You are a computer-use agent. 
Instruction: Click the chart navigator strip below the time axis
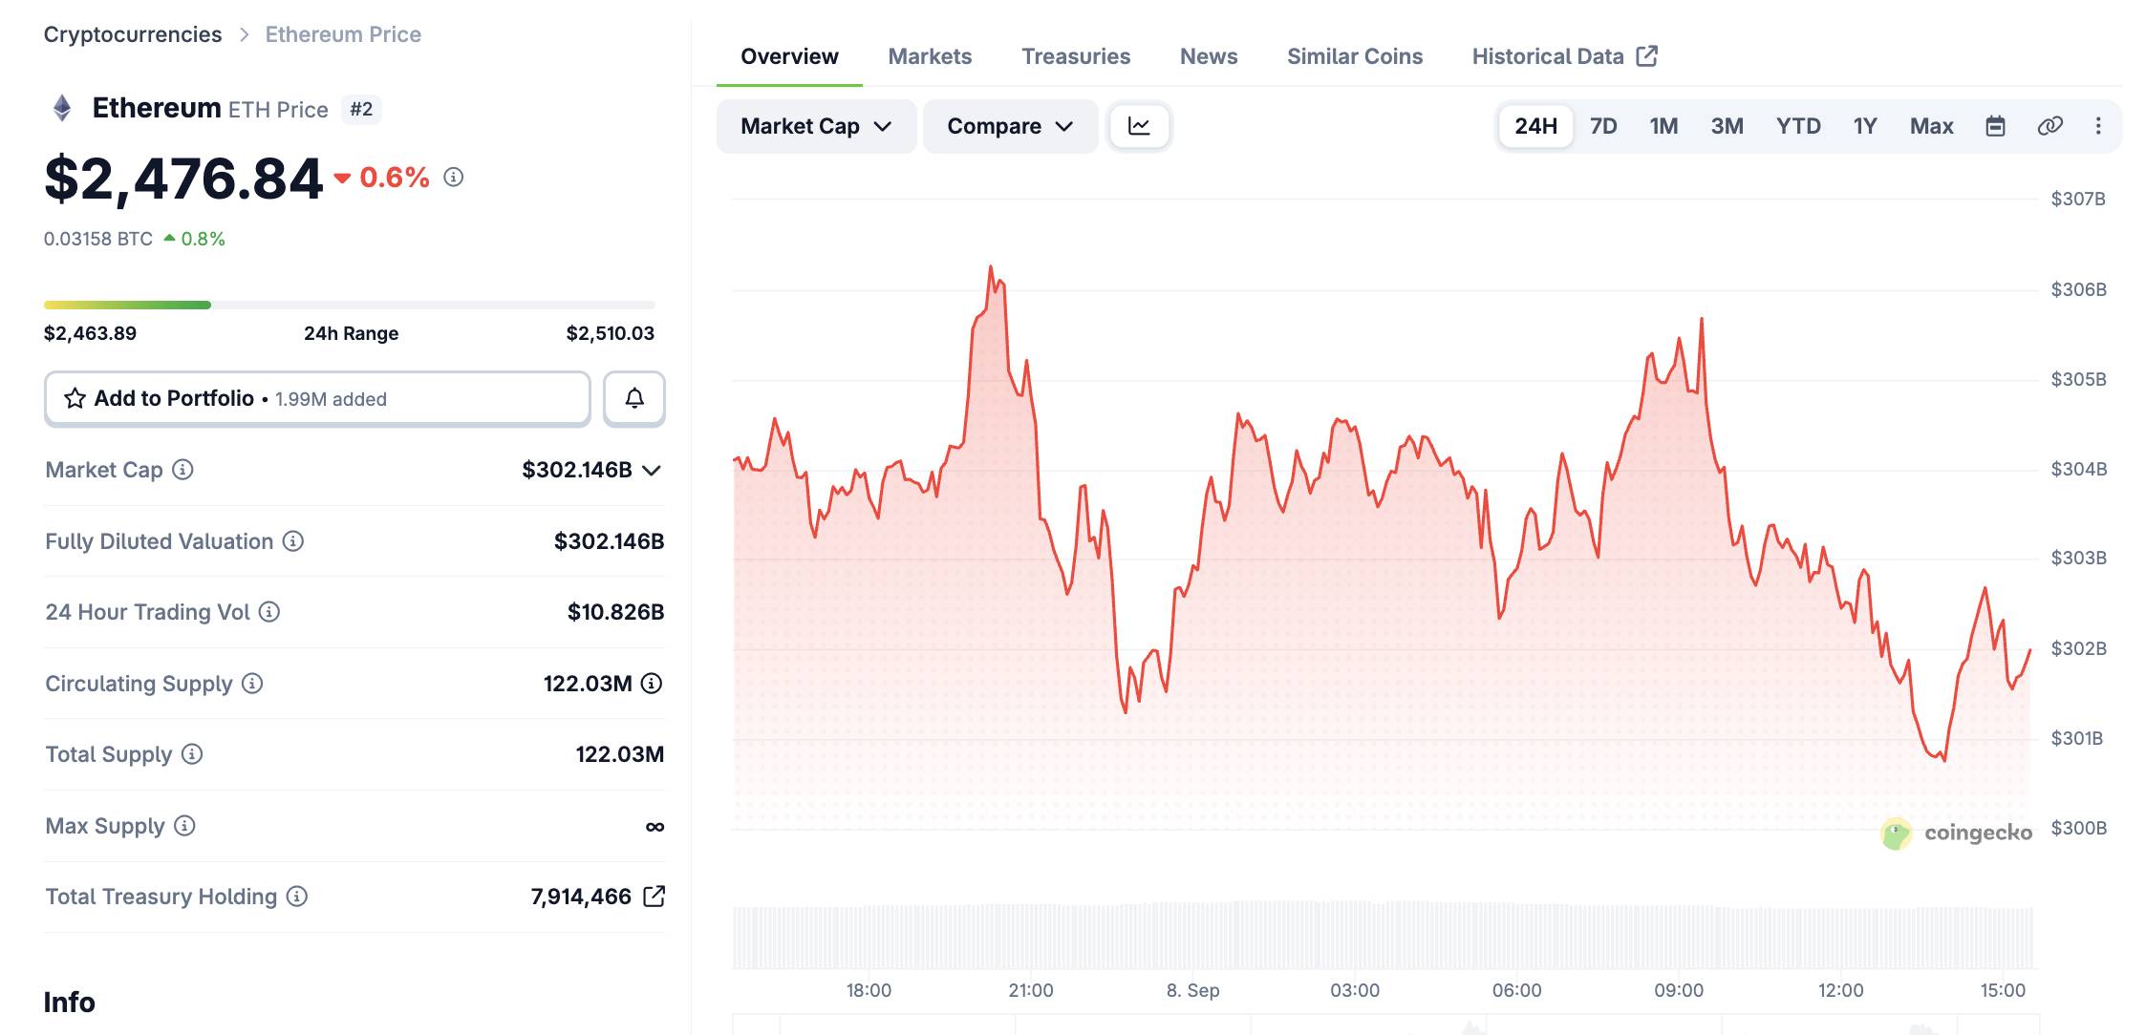tap(1385, 1025)
